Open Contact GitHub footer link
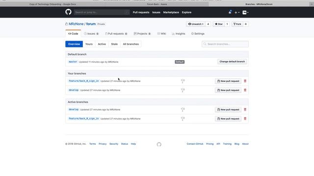314x176 pixels. click(x=195, y=144)
